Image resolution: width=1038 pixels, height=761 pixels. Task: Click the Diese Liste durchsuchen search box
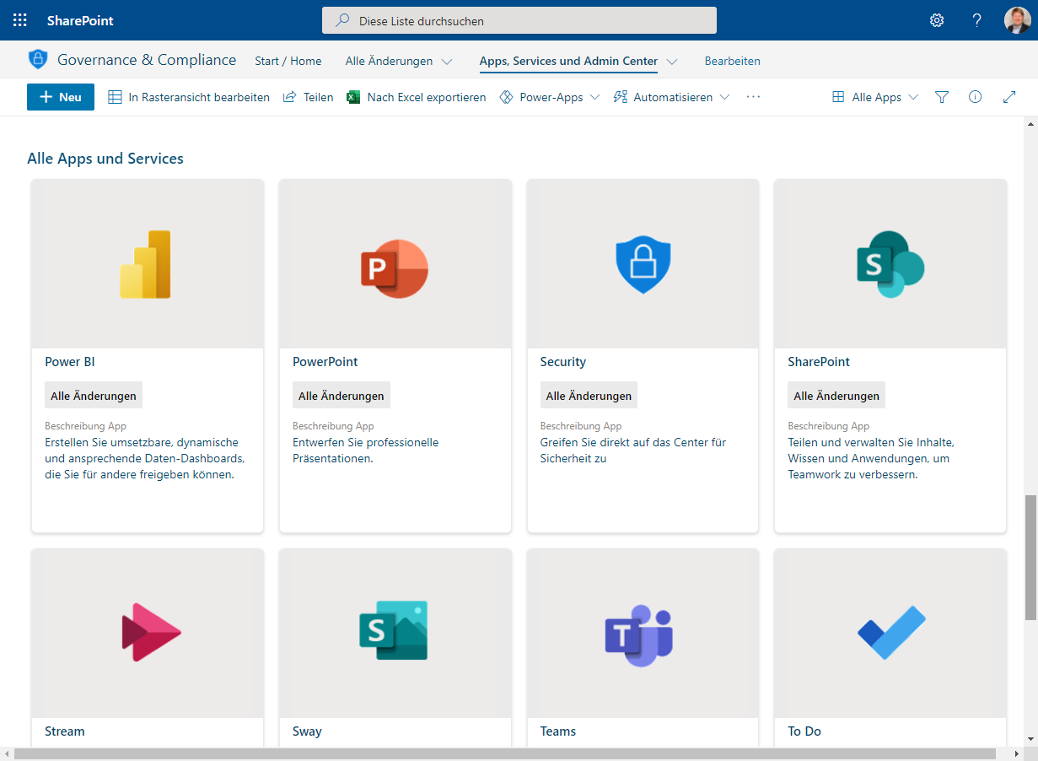[519, 20]
